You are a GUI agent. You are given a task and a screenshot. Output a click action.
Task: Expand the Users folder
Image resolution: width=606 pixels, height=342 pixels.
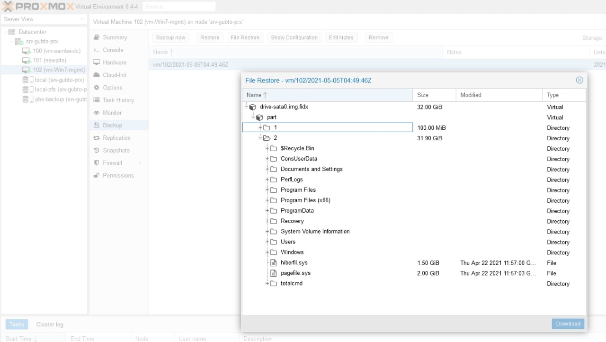[x=267, y=242]
